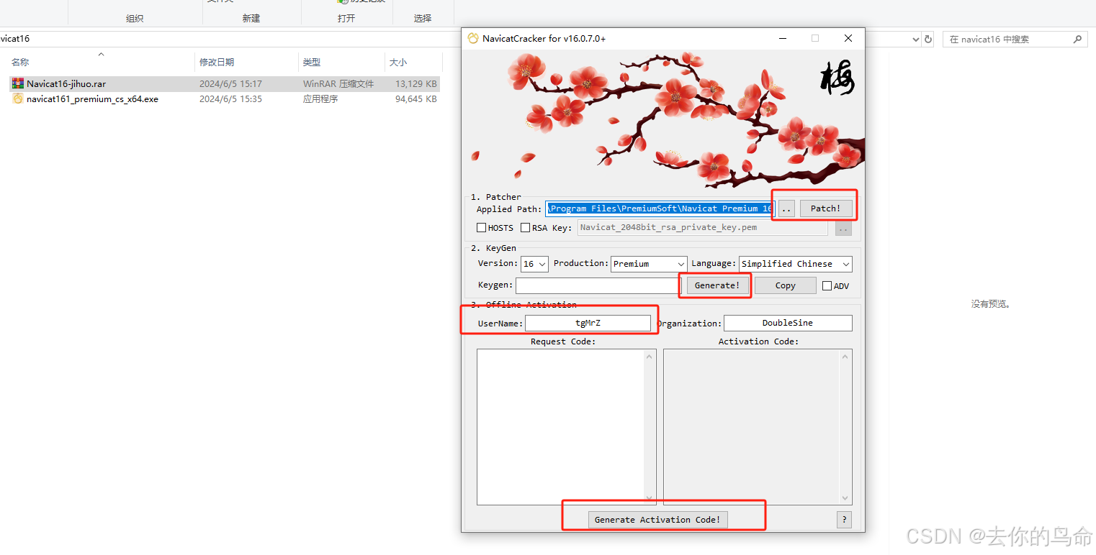Click the RSA Key file path field
Viewport: 1096px width, 555px height.
point(703,228)
